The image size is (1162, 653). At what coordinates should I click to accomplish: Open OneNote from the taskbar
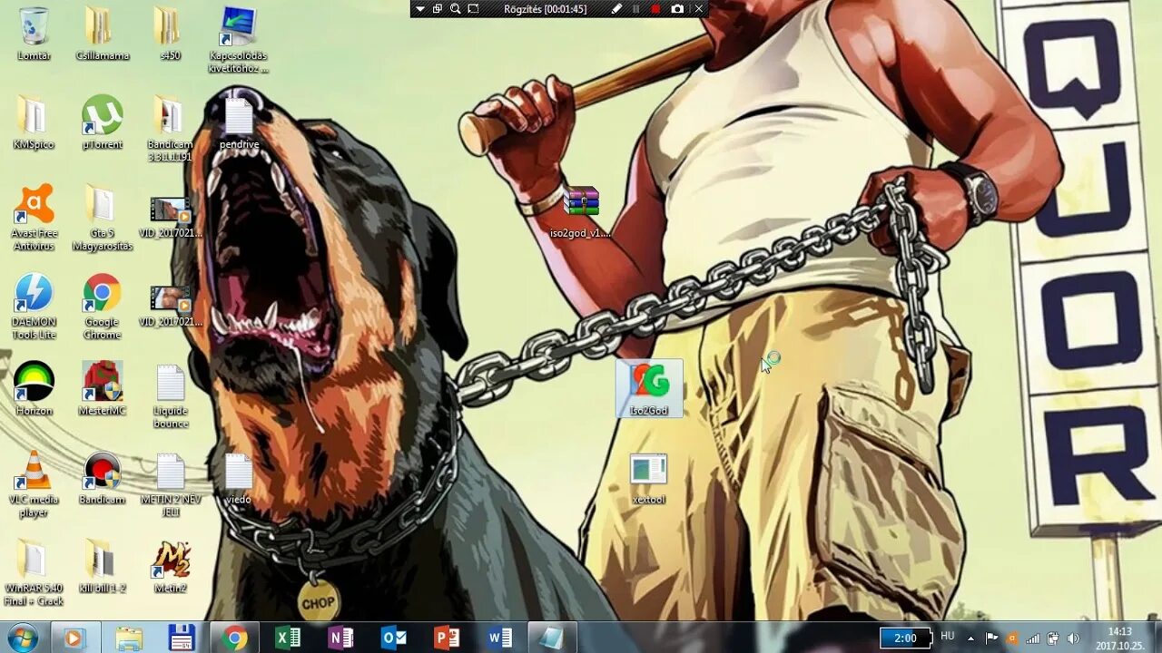(x=340, y=638)
